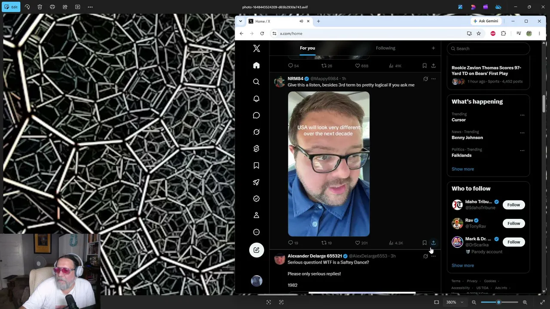This screenshot has width=550, height=309.
Task: Open Grok in X sidebar
Action: (257, 132)
